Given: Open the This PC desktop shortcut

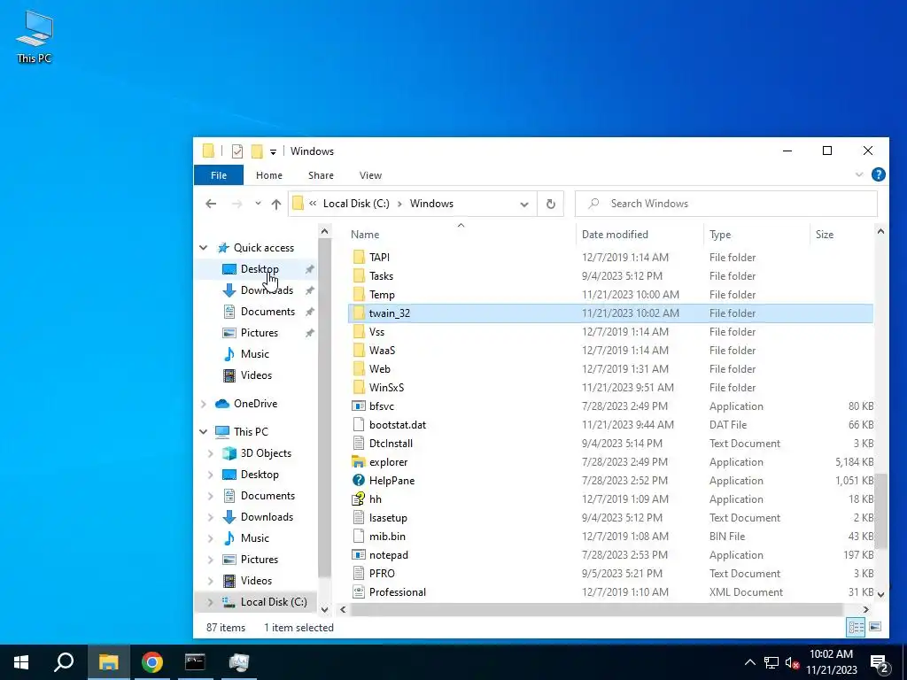Looking at the screenshot, I should point(35,36).
